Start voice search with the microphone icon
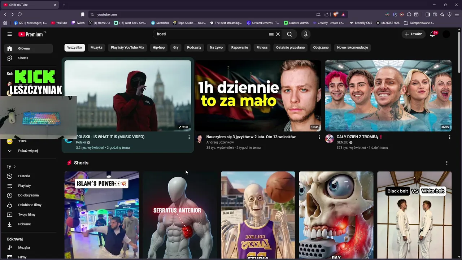 click(306, 34)
